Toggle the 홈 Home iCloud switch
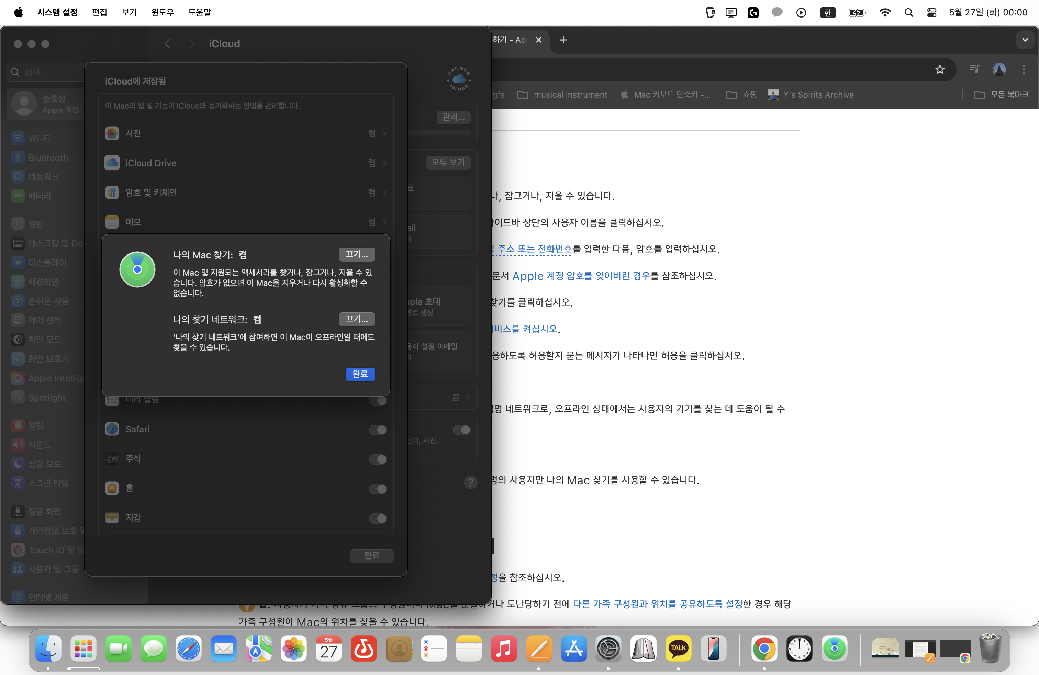Screen dimensions: 1039x675 coord(378,489)
